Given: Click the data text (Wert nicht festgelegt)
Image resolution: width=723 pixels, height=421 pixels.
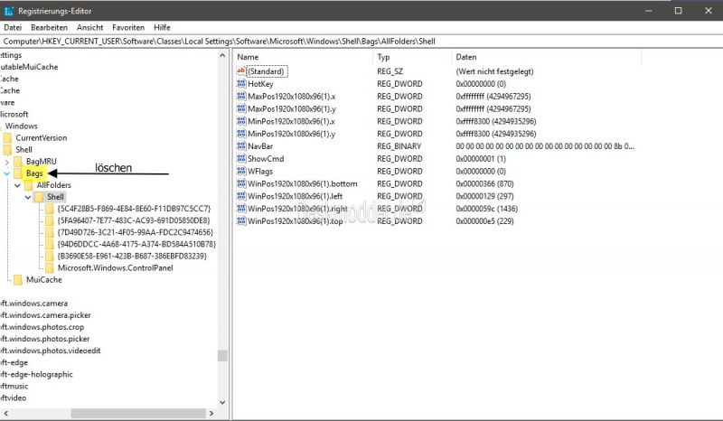Looking at the screenshot, I should 494,71.
